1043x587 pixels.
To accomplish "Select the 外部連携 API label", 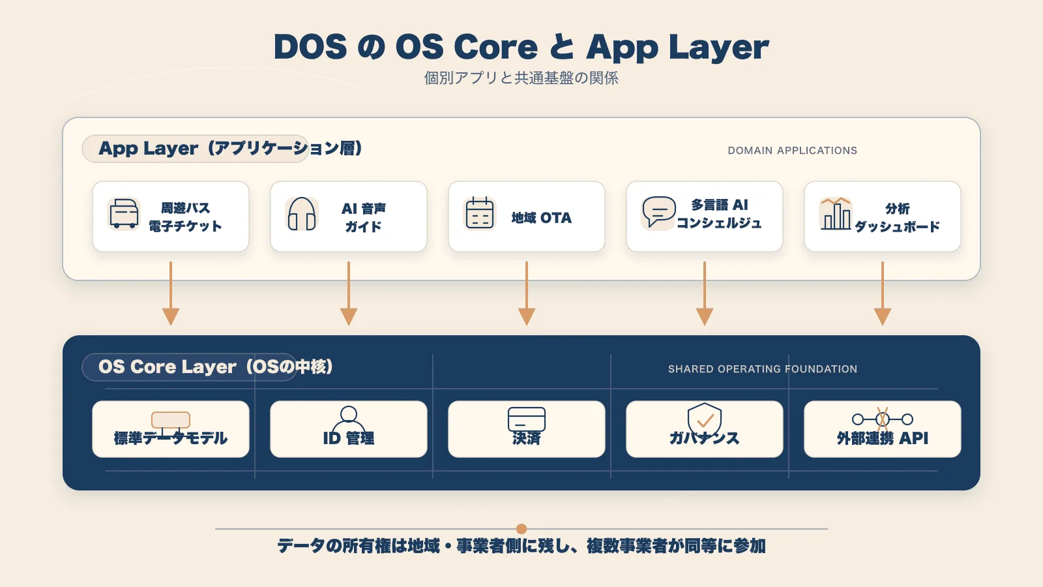I will (883, 438).
